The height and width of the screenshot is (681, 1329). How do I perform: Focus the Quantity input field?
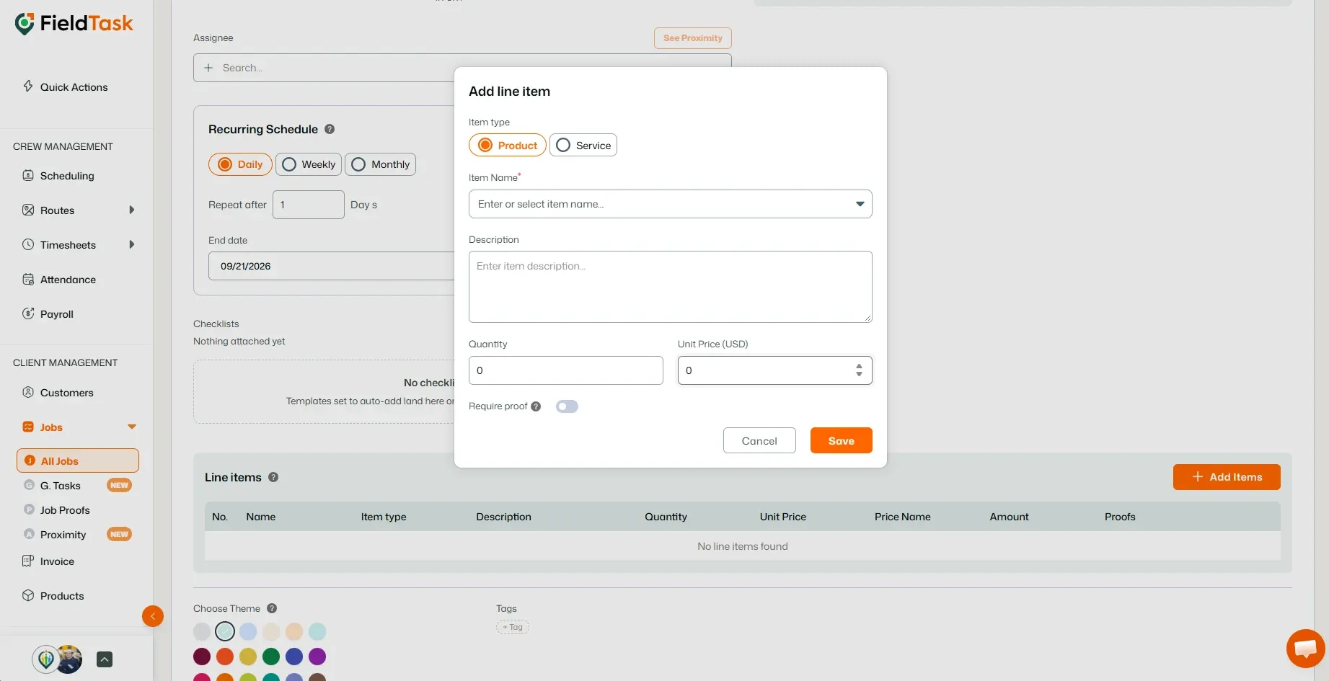coord(566,370)
